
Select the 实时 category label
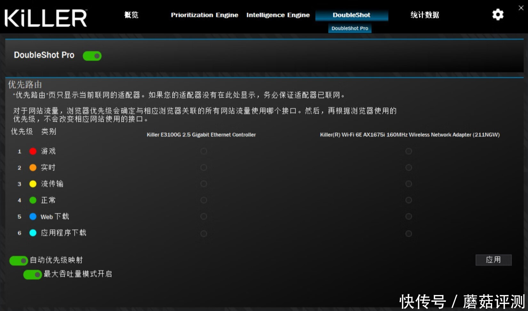[x=48, y=167]
